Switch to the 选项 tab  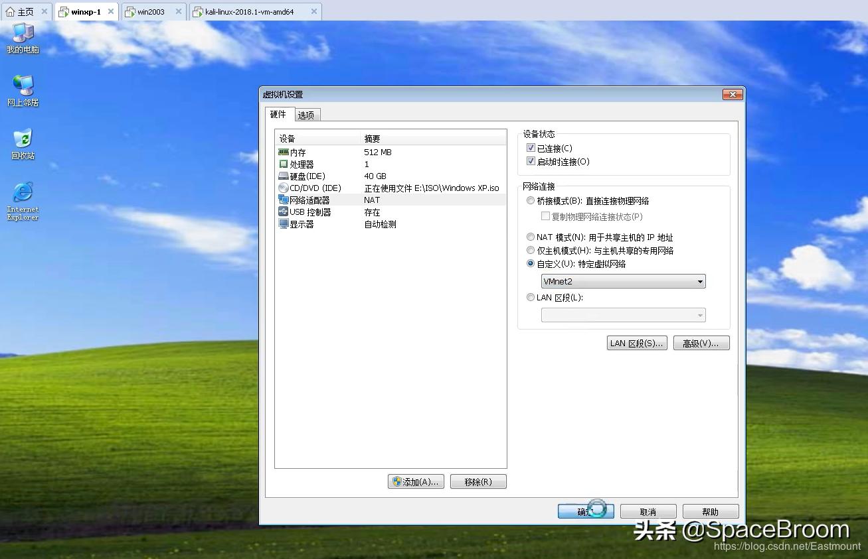pos(306,114)
